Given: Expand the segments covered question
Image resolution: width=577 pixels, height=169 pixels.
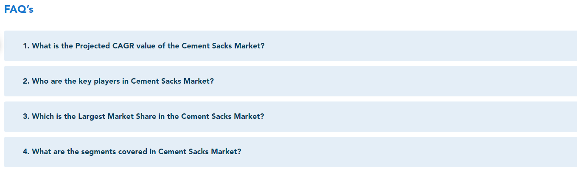Looking at the screenshot, I should [290, 152].
